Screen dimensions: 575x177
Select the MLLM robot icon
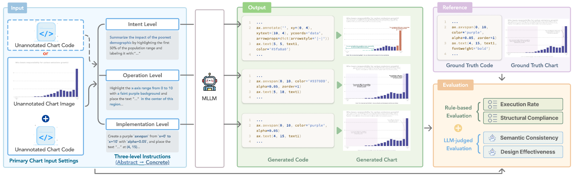coord(210,82)
